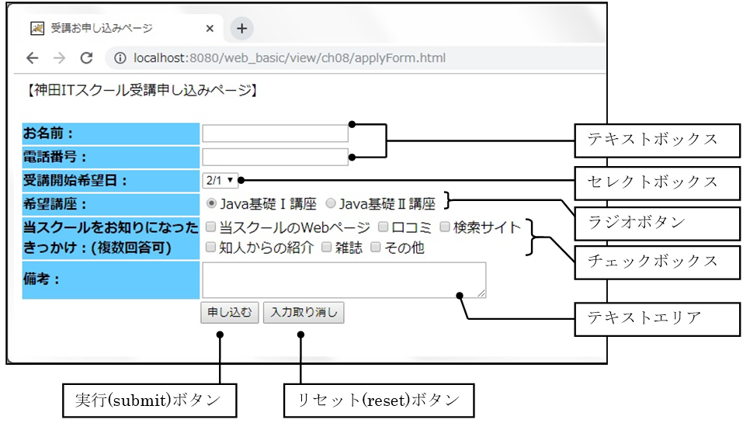The width and height of the screenshot is (750, 423).
Task: Open the 受講開始希望日 date dropdown
Action: pos(219,180)
